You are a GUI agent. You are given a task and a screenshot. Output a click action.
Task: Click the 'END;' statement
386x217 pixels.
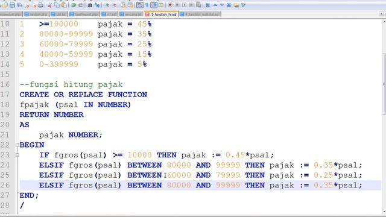pyautogui.click(x=30, y=195)
